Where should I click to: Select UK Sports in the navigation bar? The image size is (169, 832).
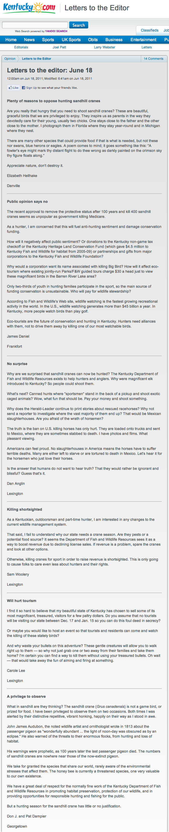(x=71, y=40)
